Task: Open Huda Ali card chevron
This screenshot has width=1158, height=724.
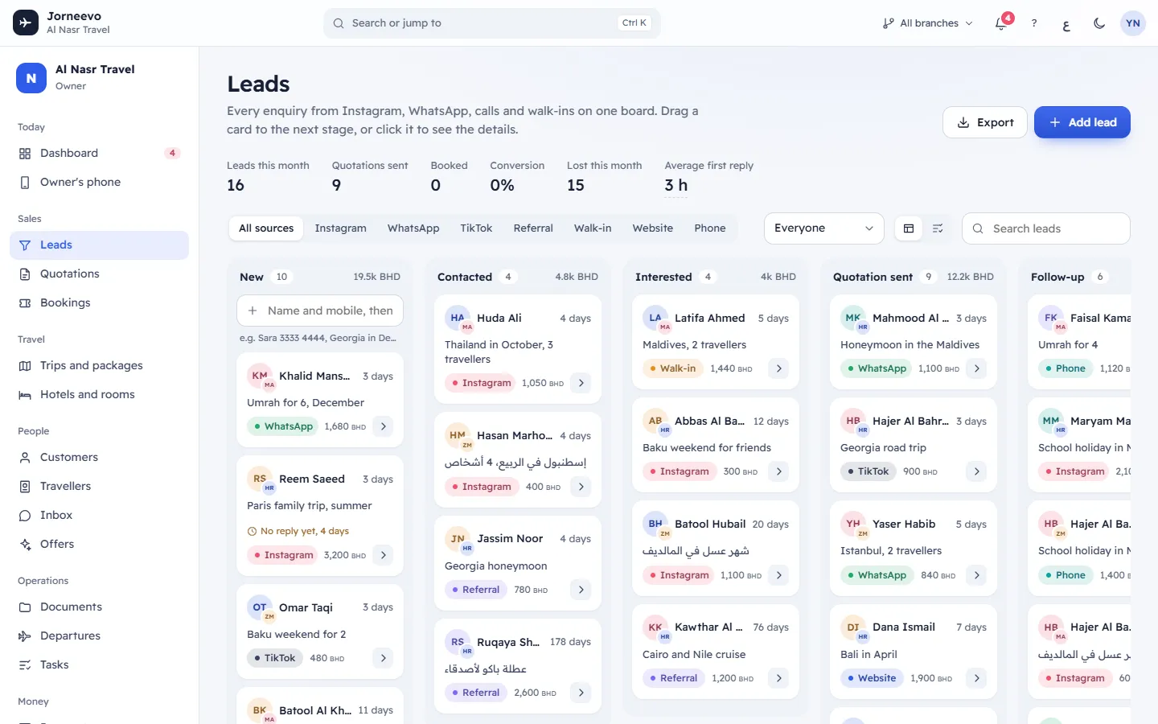Action: pos(581,383)
